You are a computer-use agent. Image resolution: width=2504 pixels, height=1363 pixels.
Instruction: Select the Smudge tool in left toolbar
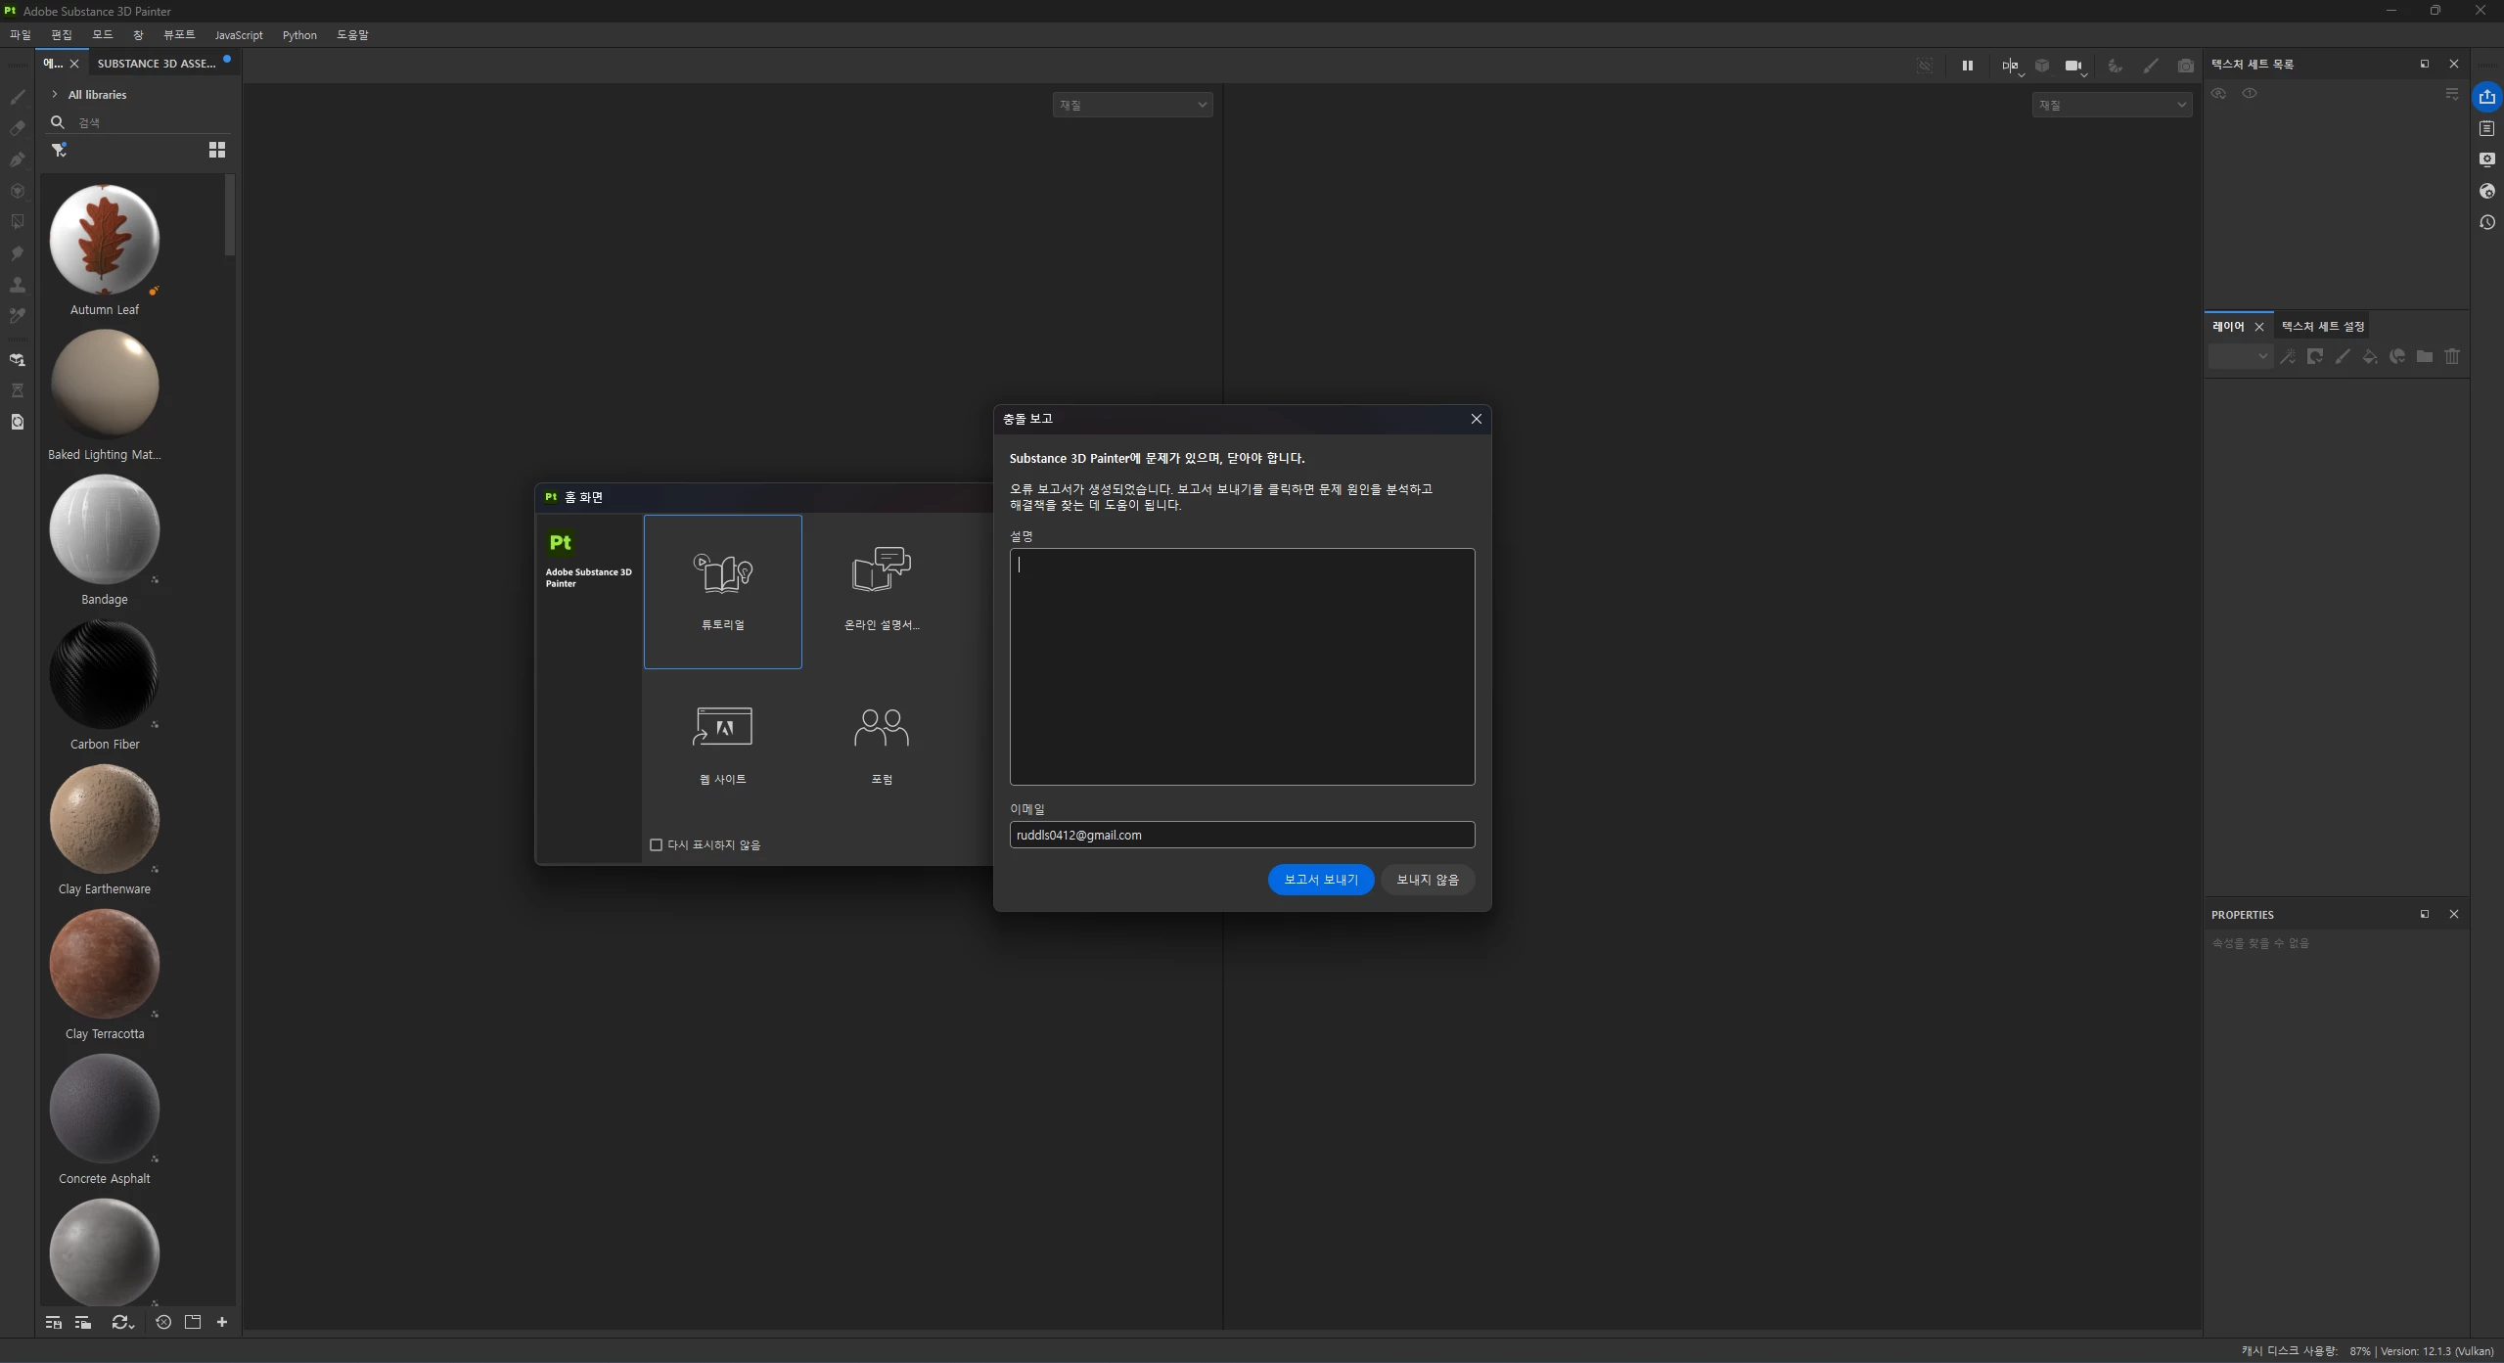tap(18, 253)
